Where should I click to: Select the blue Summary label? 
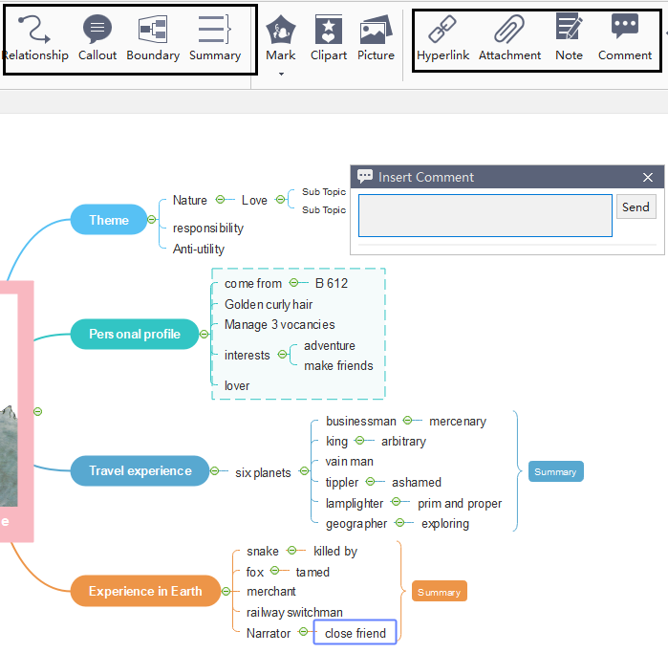pos(555,471)
